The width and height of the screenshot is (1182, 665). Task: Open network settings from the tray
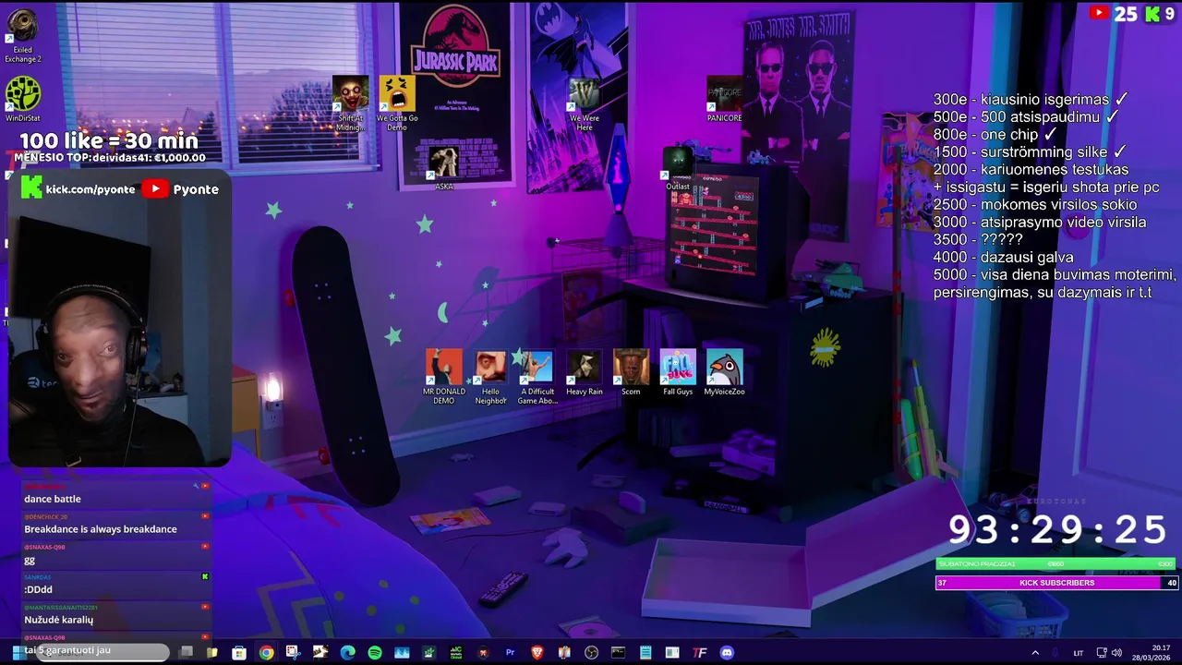pyautogui.click(x=1102, y=653)
